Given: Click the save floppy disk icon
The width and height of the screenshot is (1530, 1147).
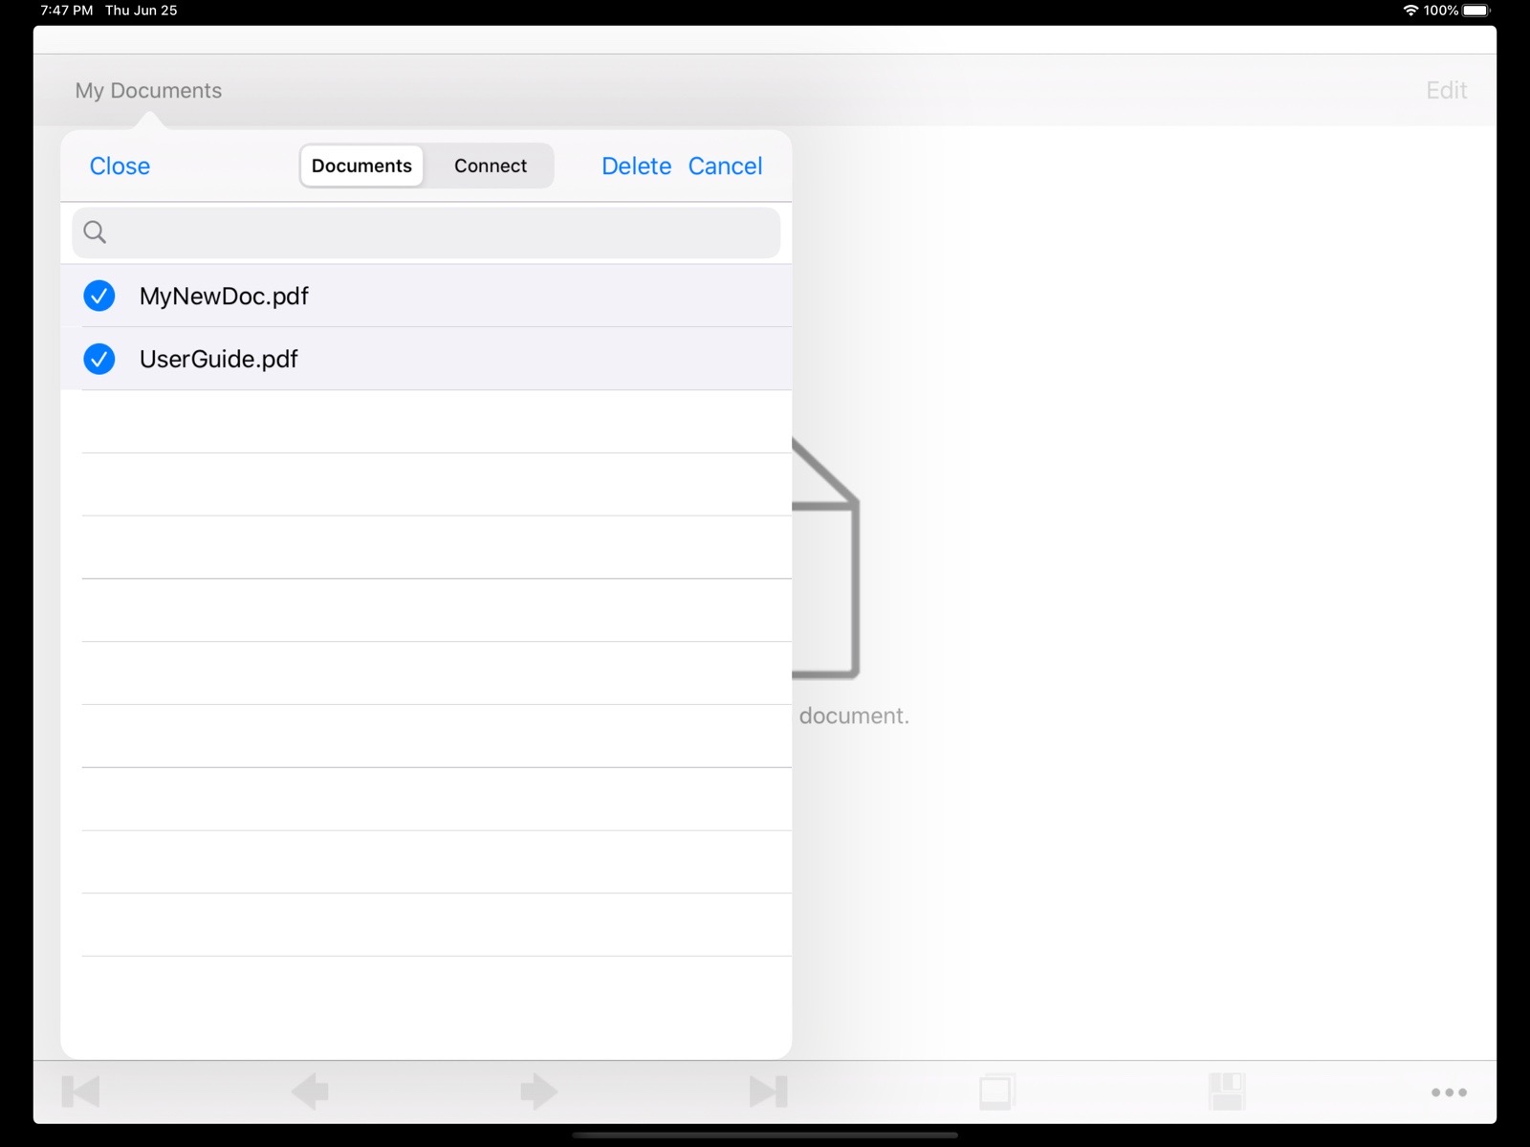Looking at the screenshot, I should [x=1226, y=1092].
